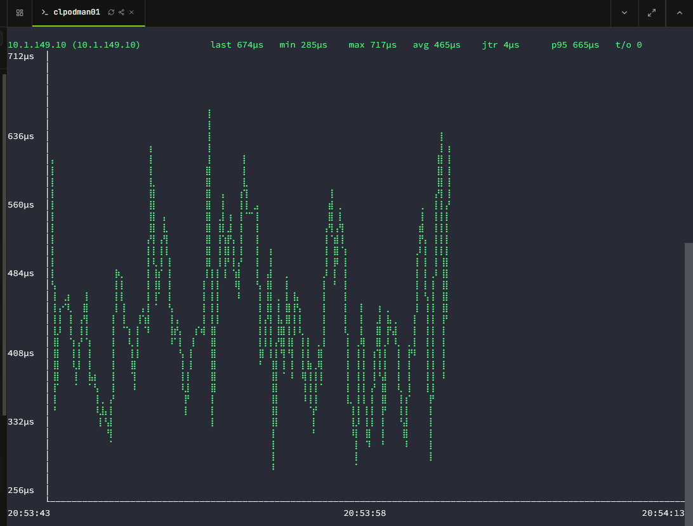Image resolution: width=693 pixels, height=526 pixels.
Task: Click the 'p95 665µs' percentile value
Action: pyautogui.click(x=575, y=44)
